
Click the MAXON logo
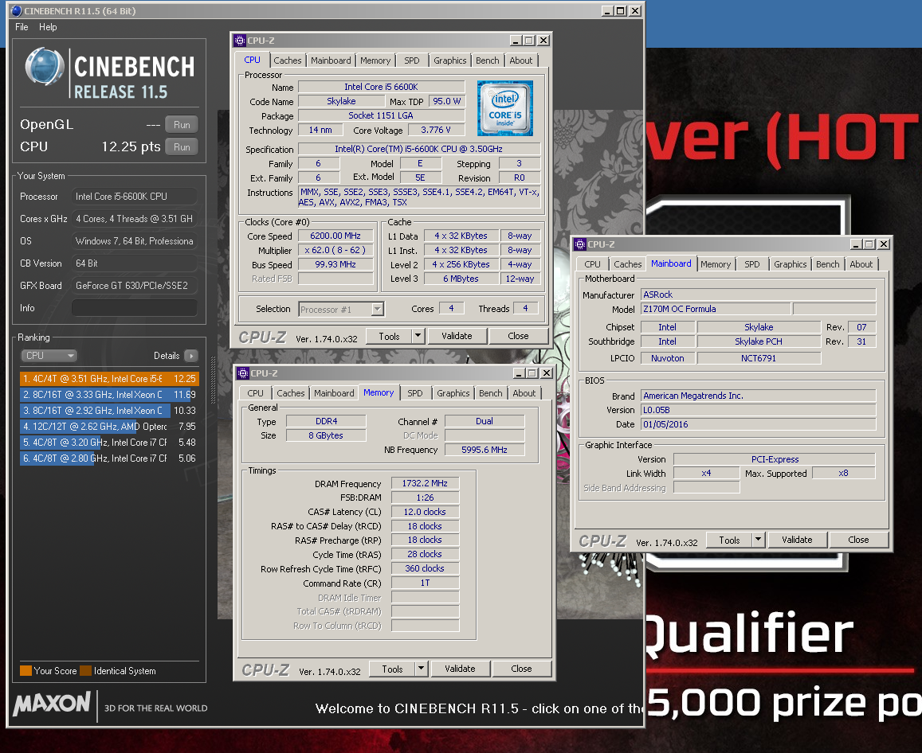coord(53,704)
